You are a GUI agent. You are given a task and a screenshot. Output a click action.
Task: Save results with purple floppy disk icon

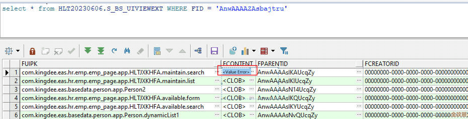pyautogui.click(x=214, y=51)
